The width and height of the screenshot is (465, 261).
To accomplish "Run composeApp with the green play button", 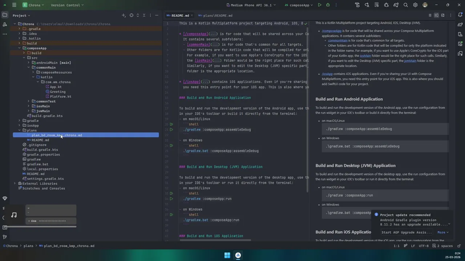I will 319,5.
